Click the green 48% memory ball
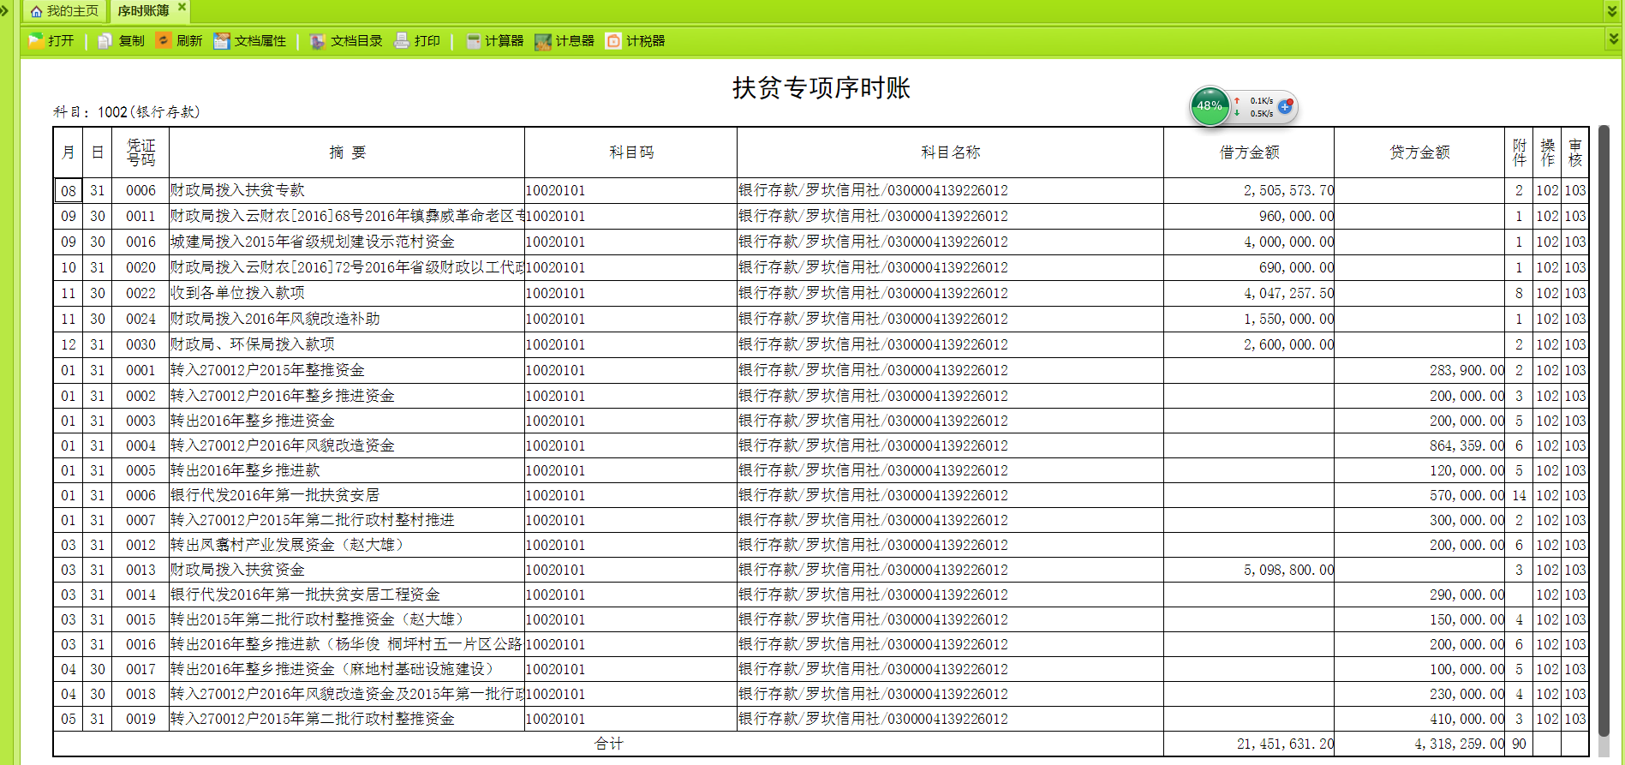 tap(1210, 106)
